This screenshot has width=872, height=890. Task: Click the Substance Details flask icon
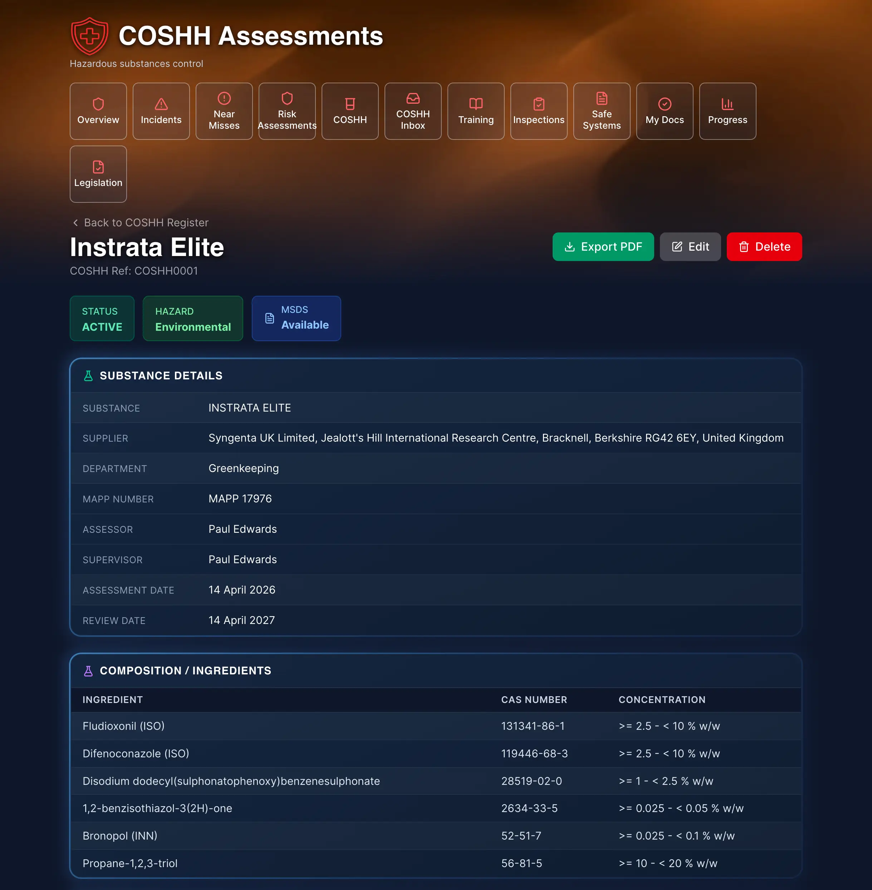[88, 376]
